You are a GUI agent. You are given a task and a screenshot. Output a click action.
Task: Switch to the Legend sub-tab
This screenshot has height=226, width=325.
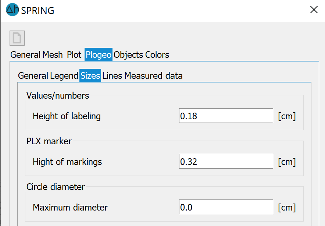64,76
